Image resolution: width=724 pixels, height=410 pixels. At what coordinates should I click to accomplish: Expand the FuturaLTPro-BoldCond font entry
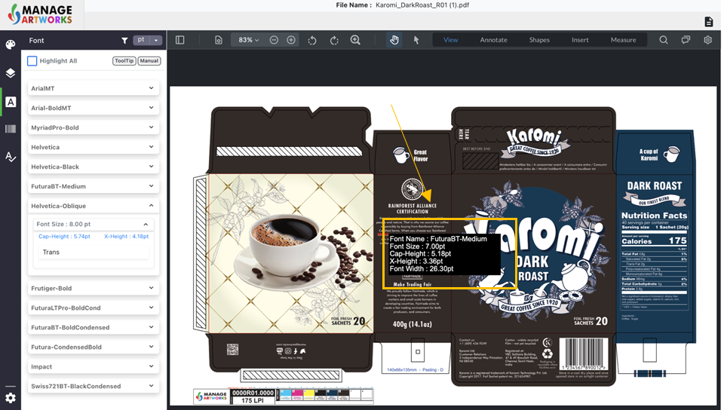click(94, 307)
